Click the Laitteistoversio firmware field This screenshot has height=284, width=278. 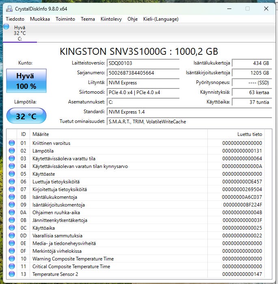click(x=143, y=63)
